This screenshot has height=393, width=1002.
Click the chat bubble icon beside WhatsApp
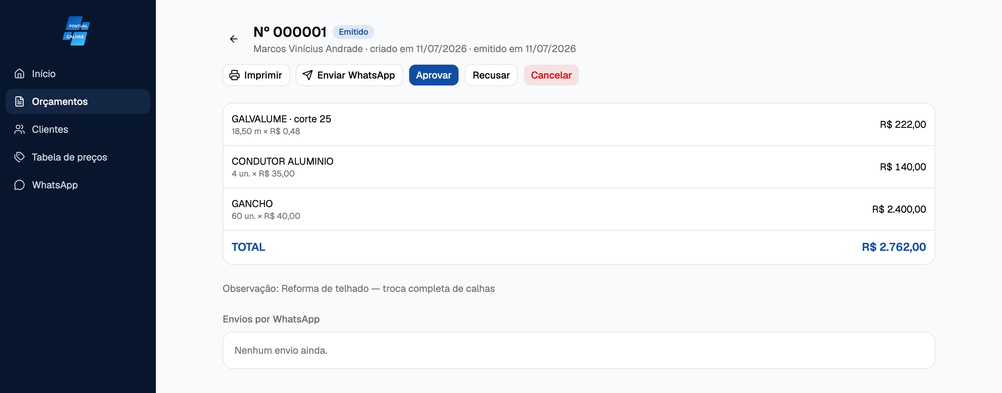[19, 185]
